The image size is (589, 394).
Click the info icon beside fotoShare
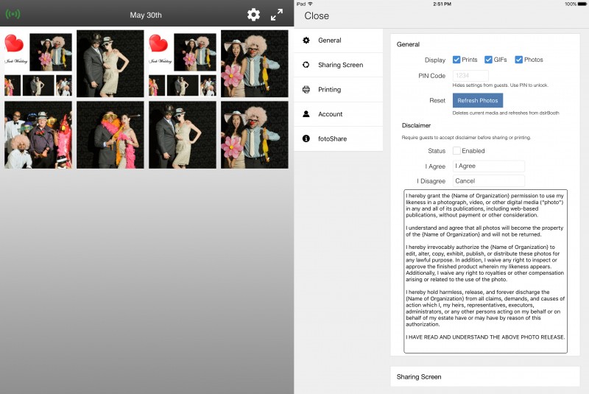tap(306, 138)
